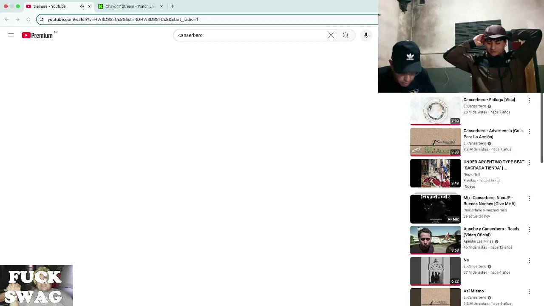Go forward with the browser forward arrow
544x306 pixels.
(x=17, y=19)
